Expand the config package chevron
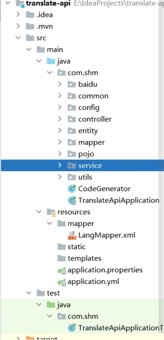The image size is (164, 340). point(60,107)
